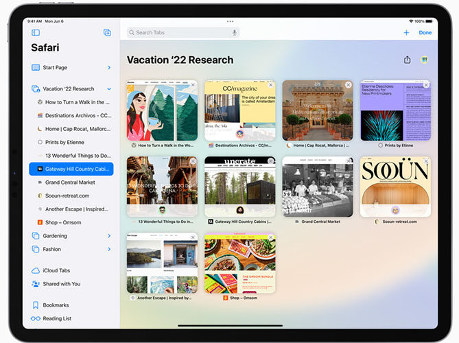This screenshot has height=343, width=459.
Task: Click the Search Tabs input field
Action: 178,32
